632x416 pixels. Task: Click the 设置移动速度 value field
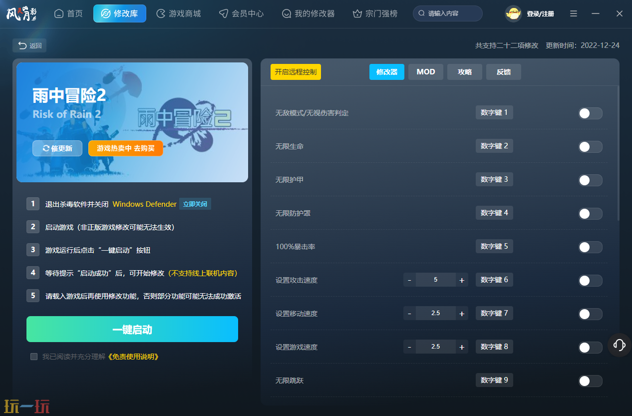point(436,313)
